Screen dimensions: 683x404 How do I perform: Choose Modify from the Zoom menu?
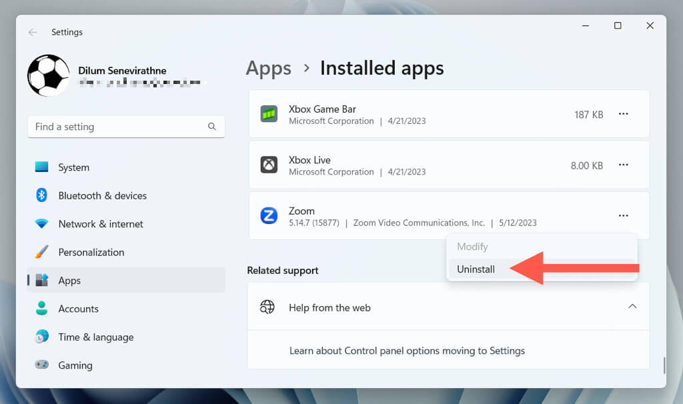542,247
